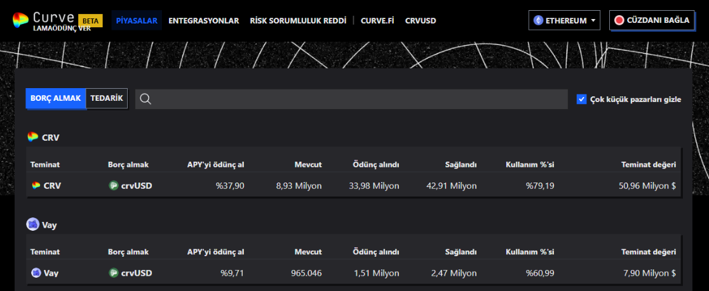Click the '%37,90' borrow APY value
This screenshot has height=291, width=709.
click(230, 185)
